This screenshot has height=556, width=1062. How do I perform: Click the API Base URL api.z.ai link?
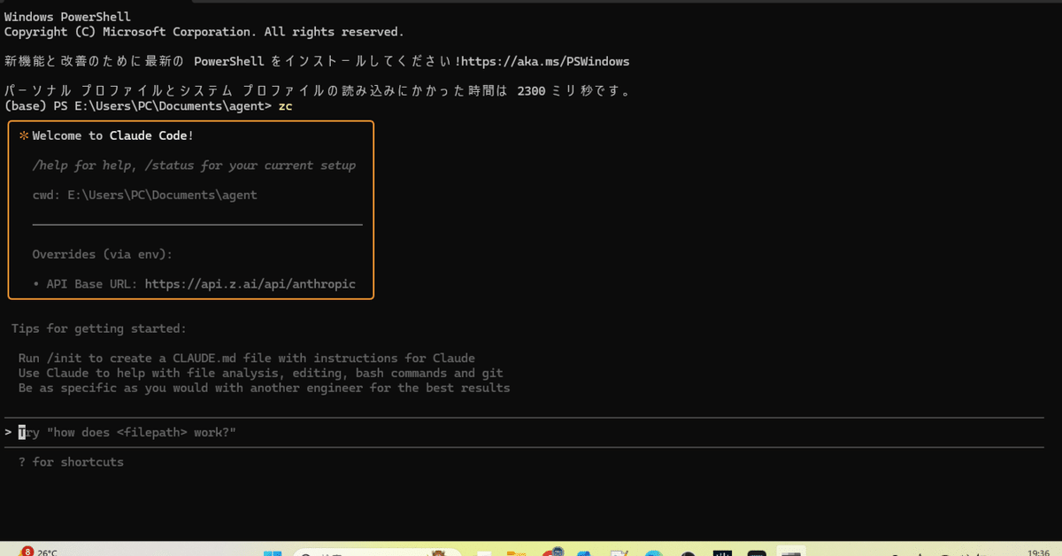(x=250, y=283)
